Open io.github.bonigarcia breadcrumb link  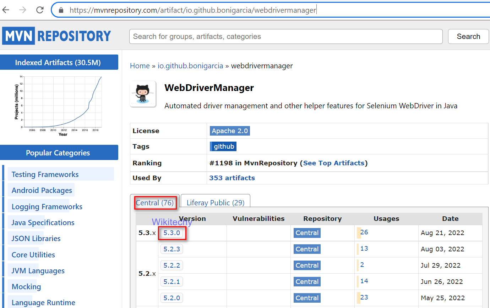pyautogui.click(x=190, y=66)
